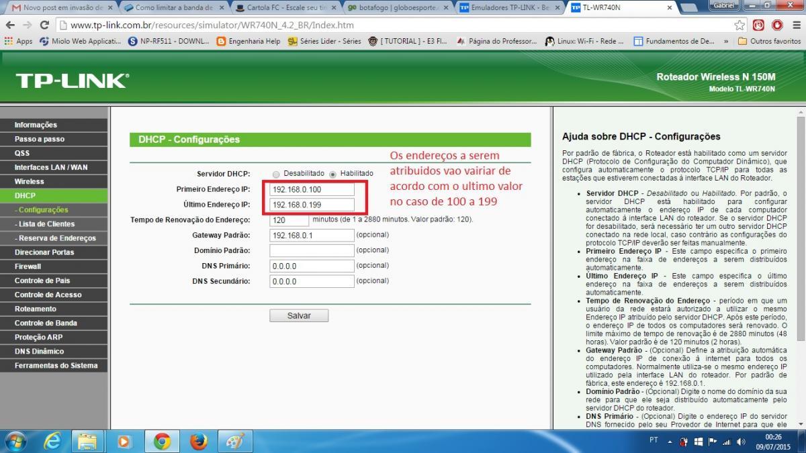Screen dimensions: 806x453
Task: Open Controle de Acesso menu
Action: [x=54, y=294]
